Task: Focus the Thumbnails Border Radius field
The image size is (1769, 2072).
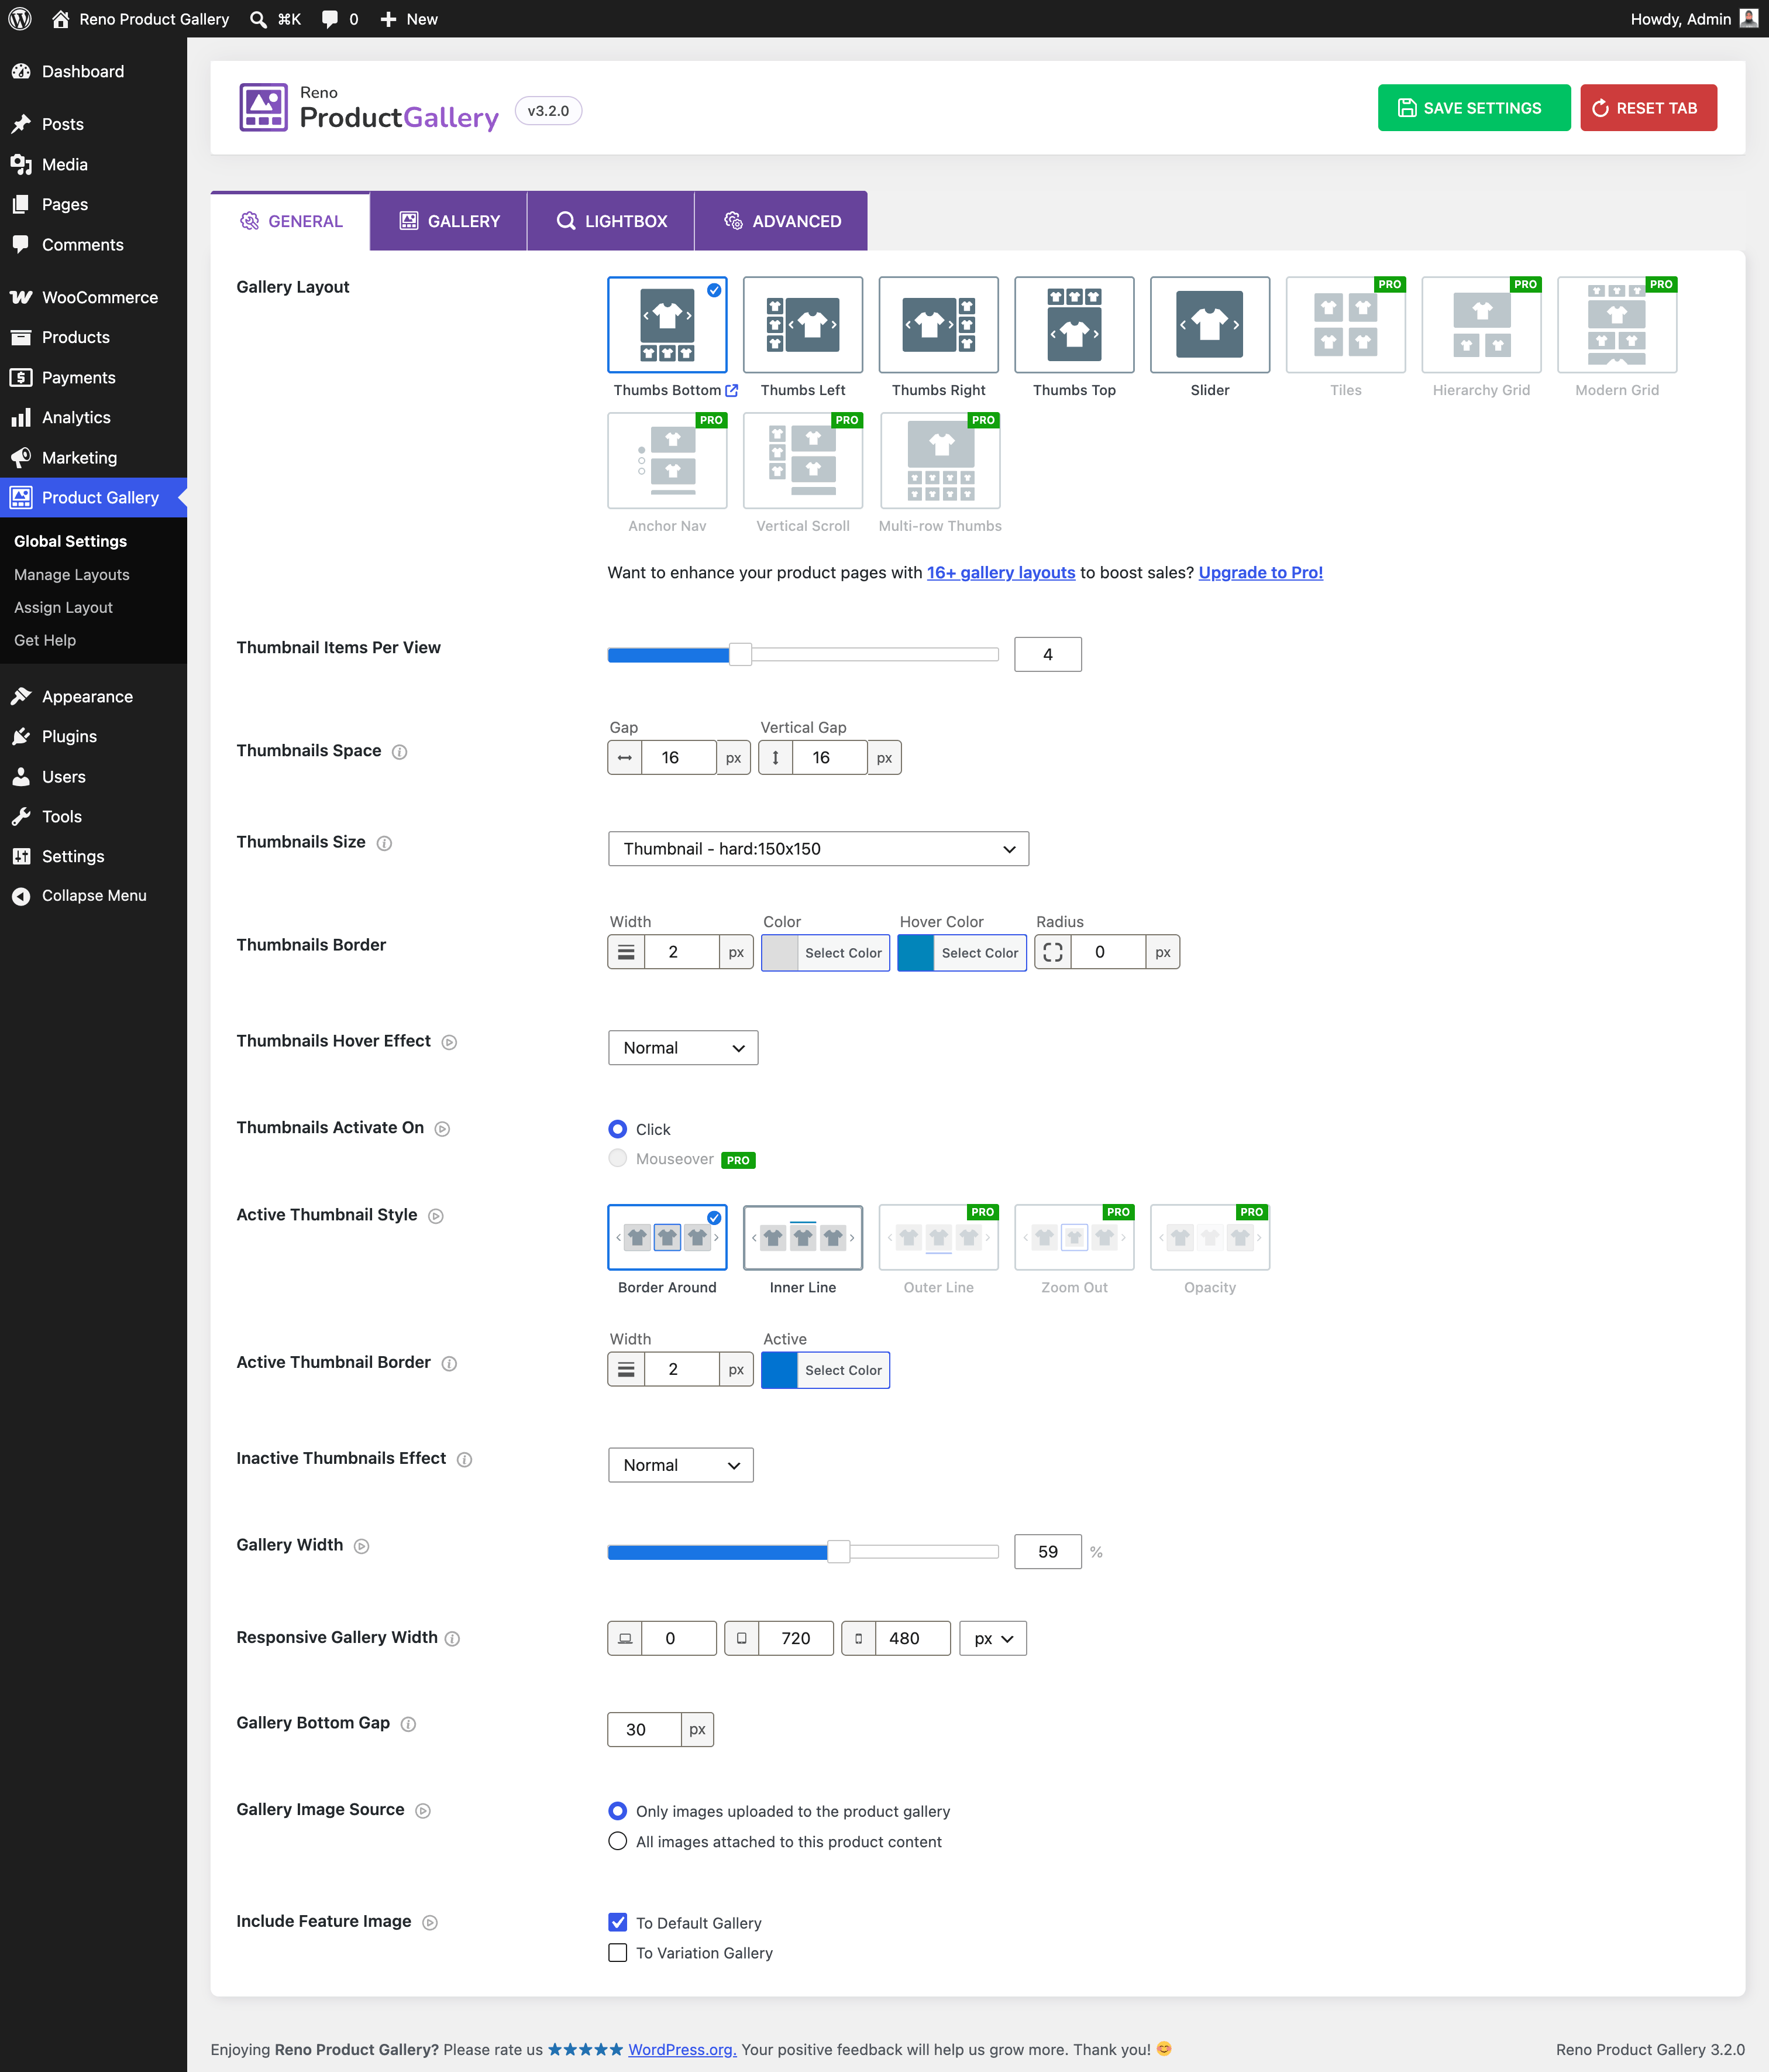Action: (1107, 952)
